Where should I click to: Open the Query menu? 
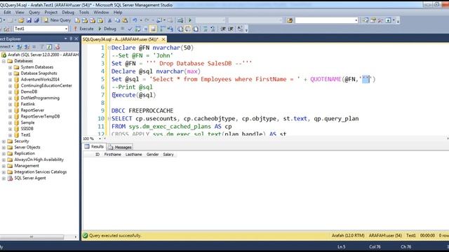pos(34,13)
